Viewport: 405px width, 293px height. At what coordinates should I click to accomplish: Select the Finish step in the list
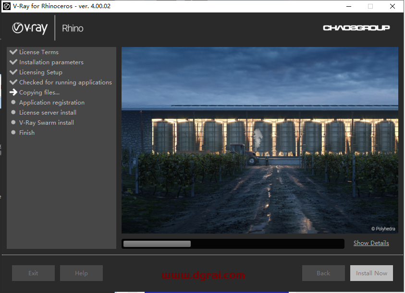27,133
